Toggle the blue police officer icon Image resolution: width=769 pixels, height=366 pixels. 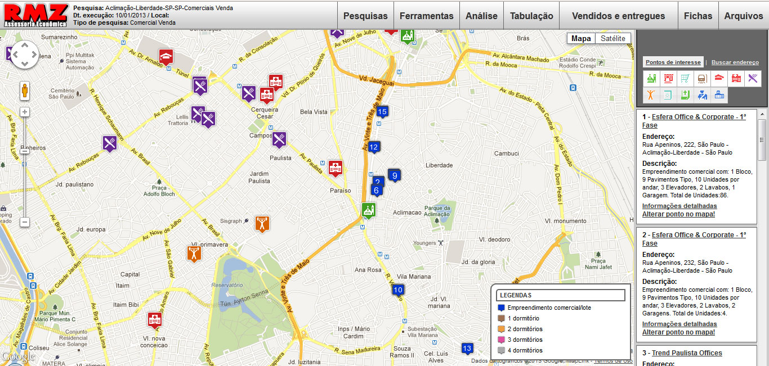point(702,95)
